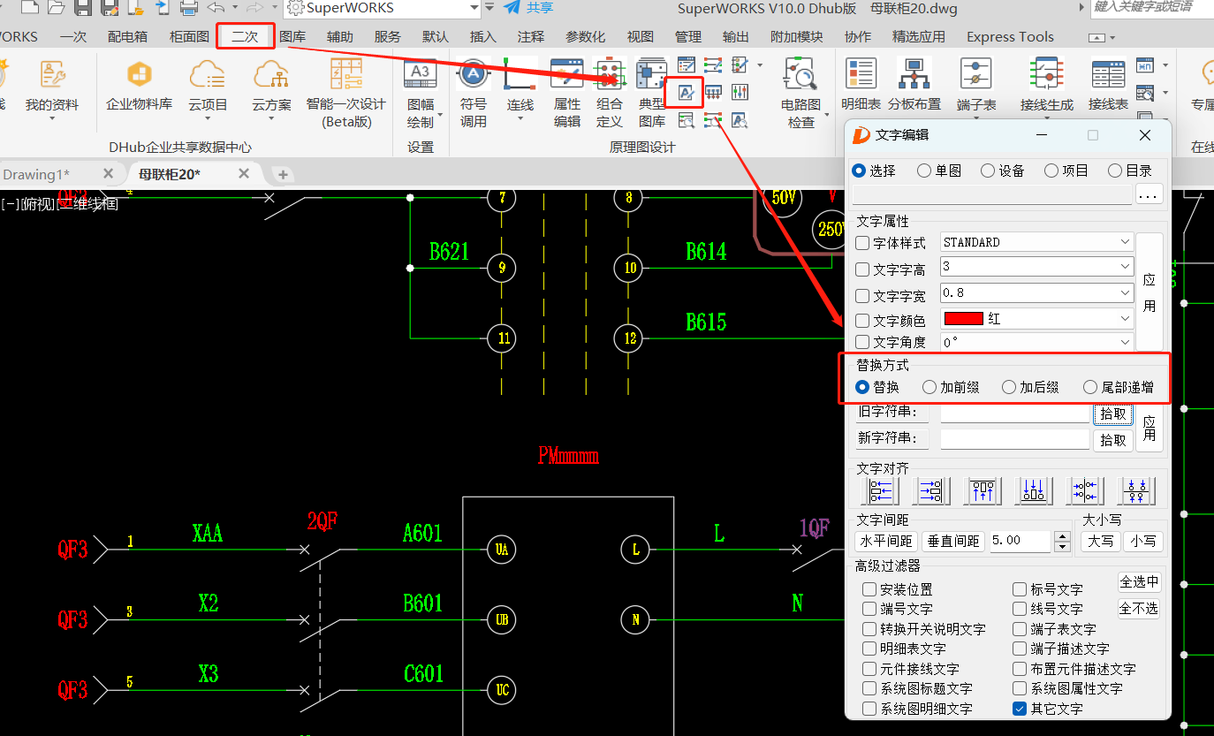Image resolution: width=1214 pixels, height=736 pixels.
Task: Open the 参数化 ribbon tab
Action: pyautogui.click(x=586, y=37)
